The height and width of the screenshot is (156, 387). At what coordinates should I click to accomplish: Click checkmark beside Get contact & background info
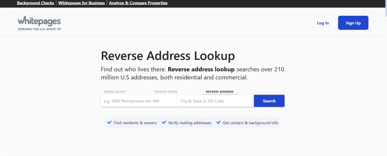tap(218, 122)
